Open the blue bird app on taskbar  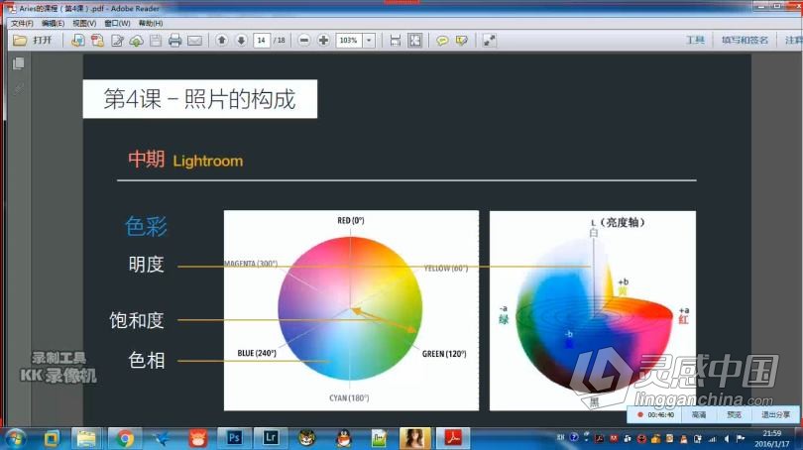162,439
